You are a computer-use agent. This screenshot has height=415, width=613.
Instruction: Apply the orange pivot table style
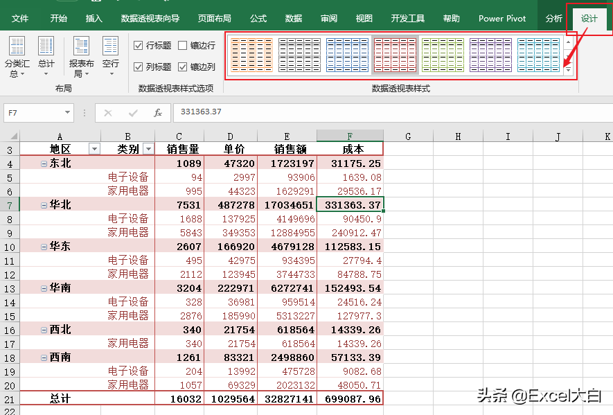coord(251,55)
